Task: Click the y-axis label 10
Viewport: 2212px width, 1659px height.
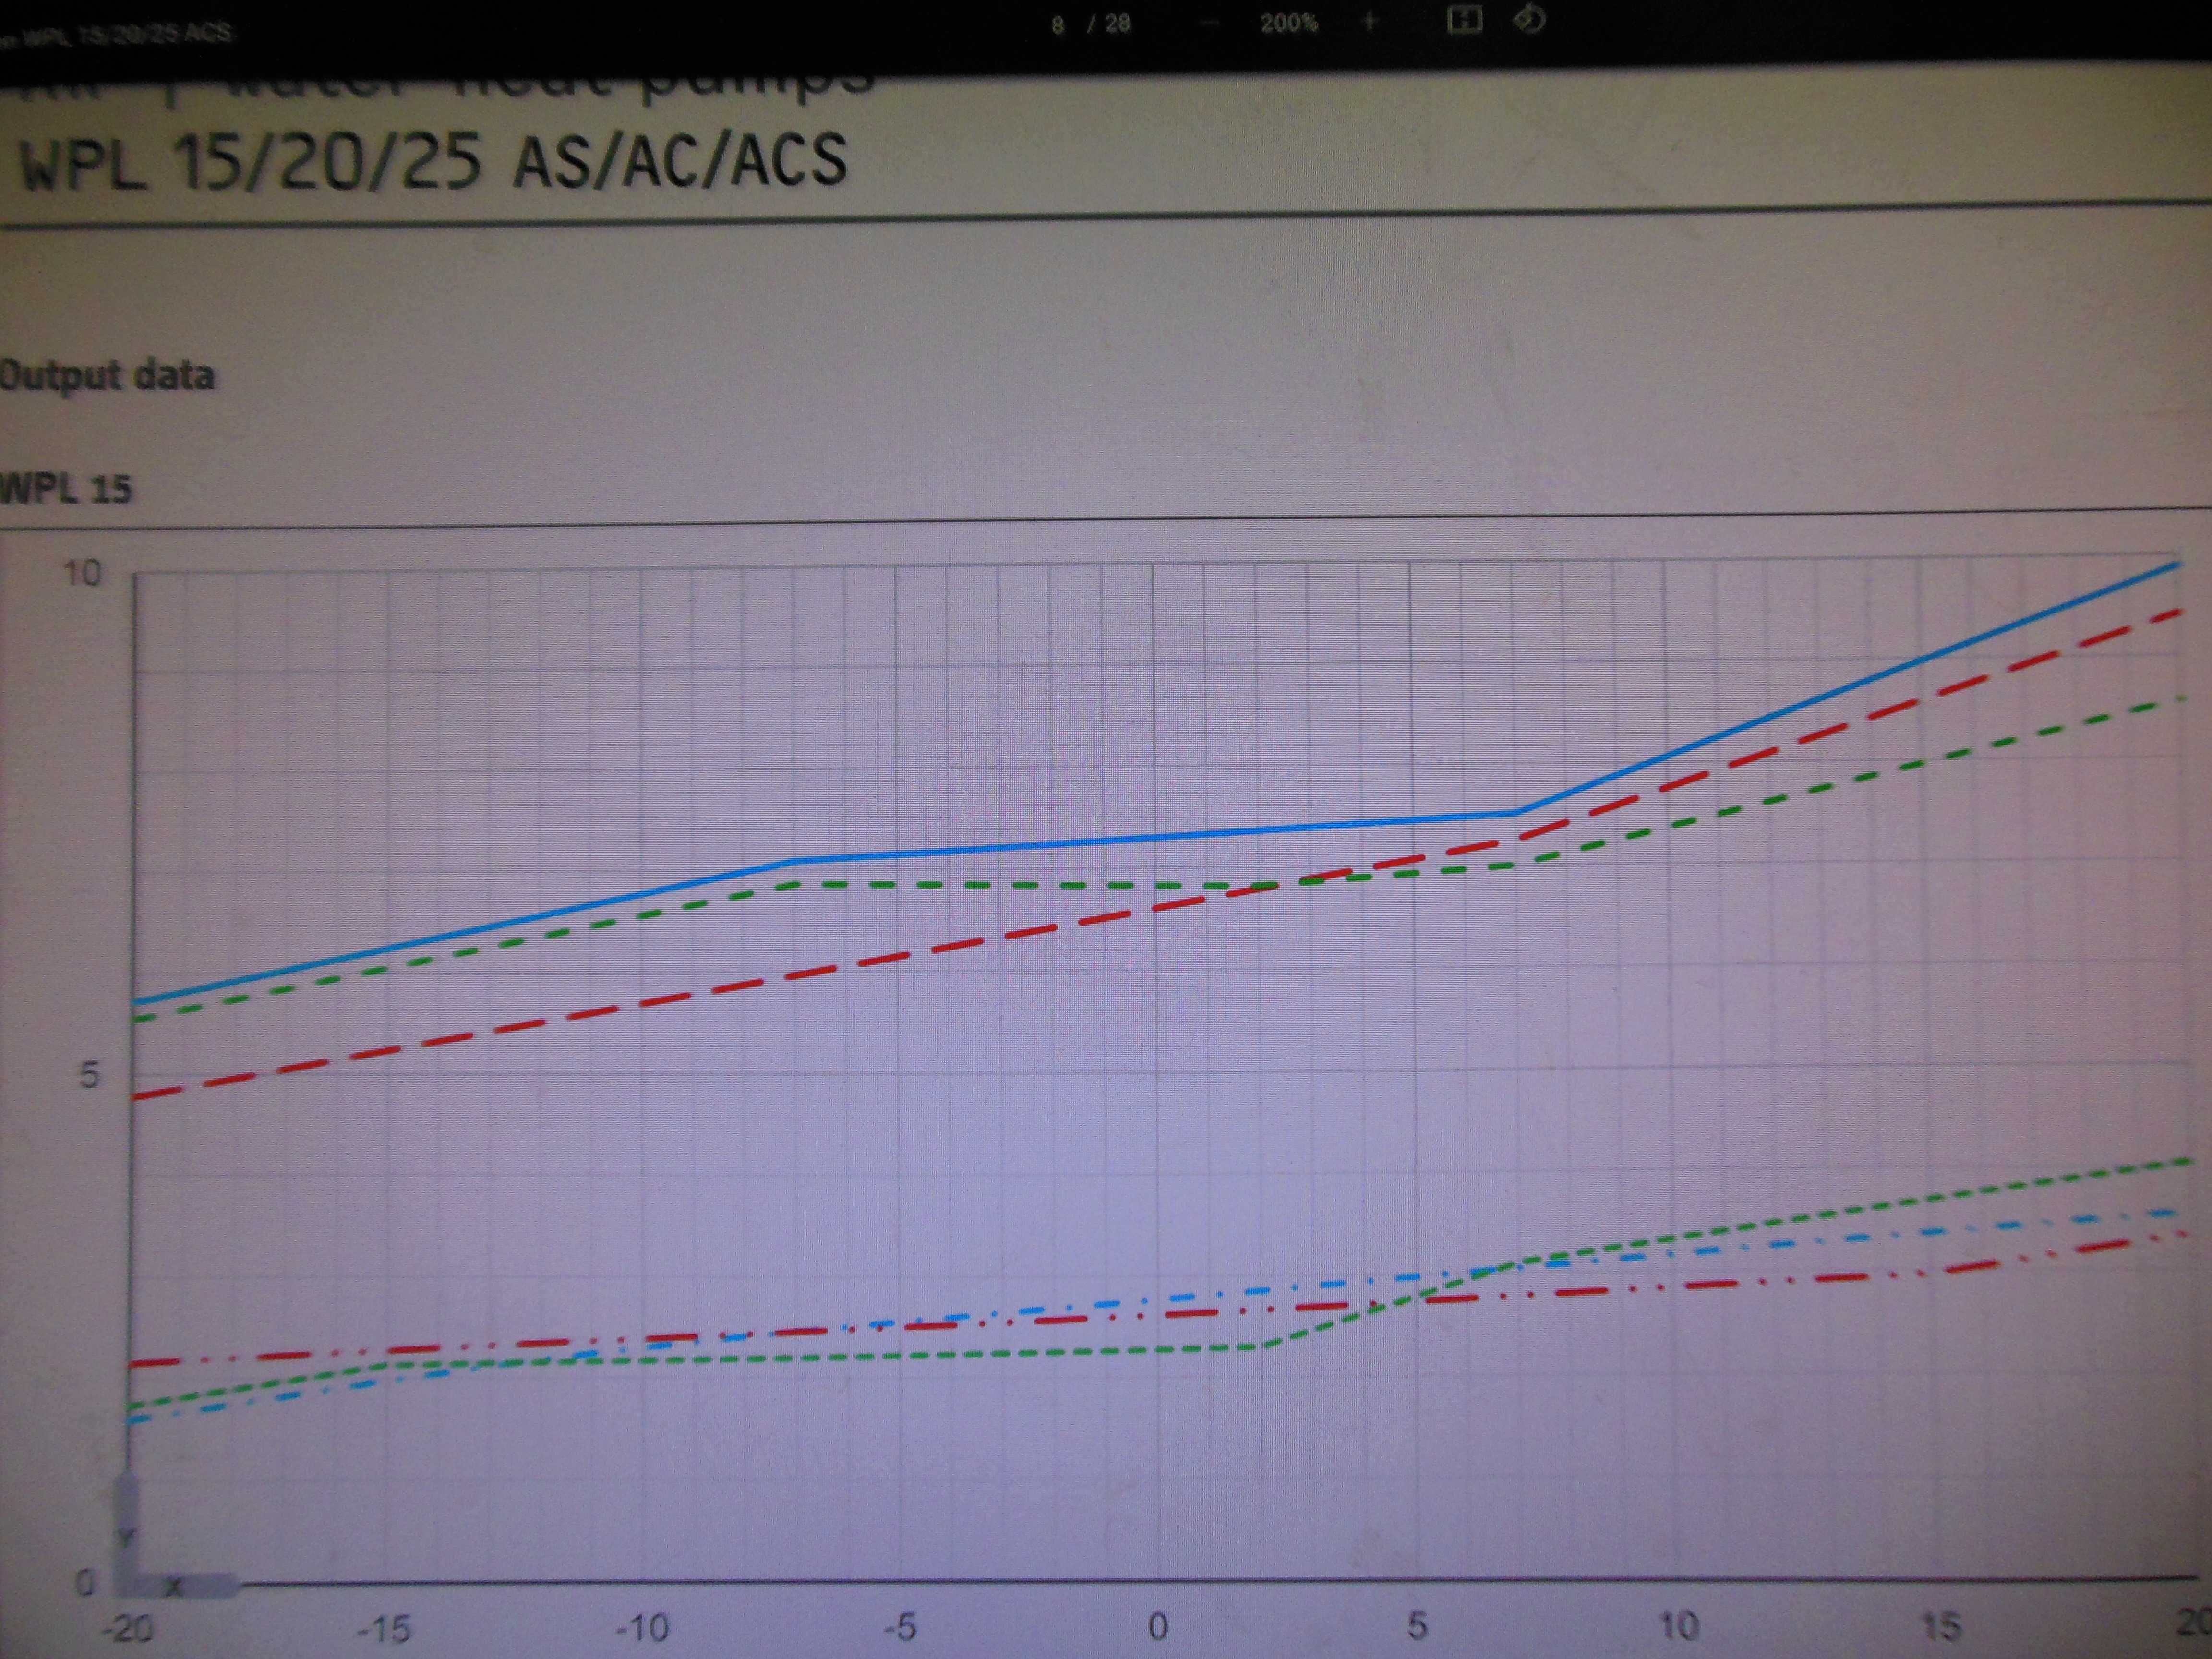Action: pyautogui.click(x=83, y=573)
